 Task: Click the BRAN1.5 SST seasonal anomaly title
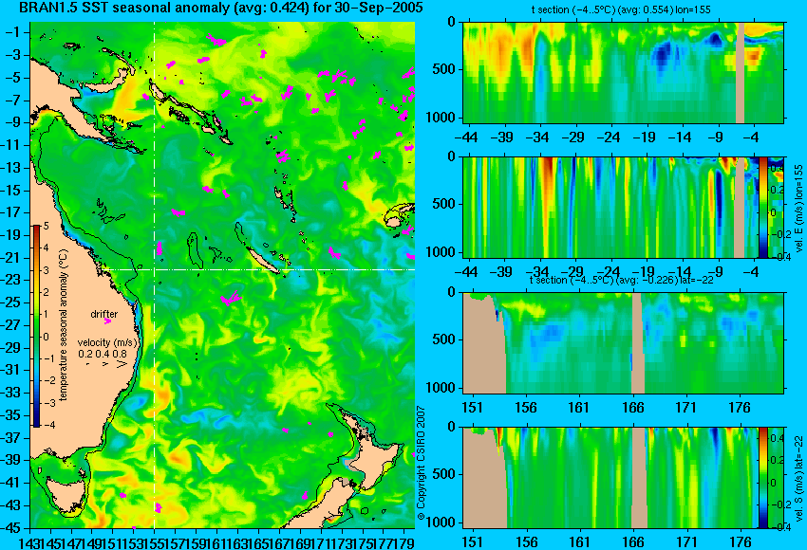click(221, 8)
